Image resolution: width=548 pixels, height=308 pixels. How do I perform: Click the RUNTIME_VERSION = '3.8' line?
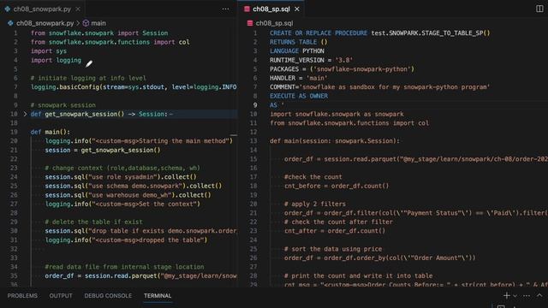click(312, 60)
